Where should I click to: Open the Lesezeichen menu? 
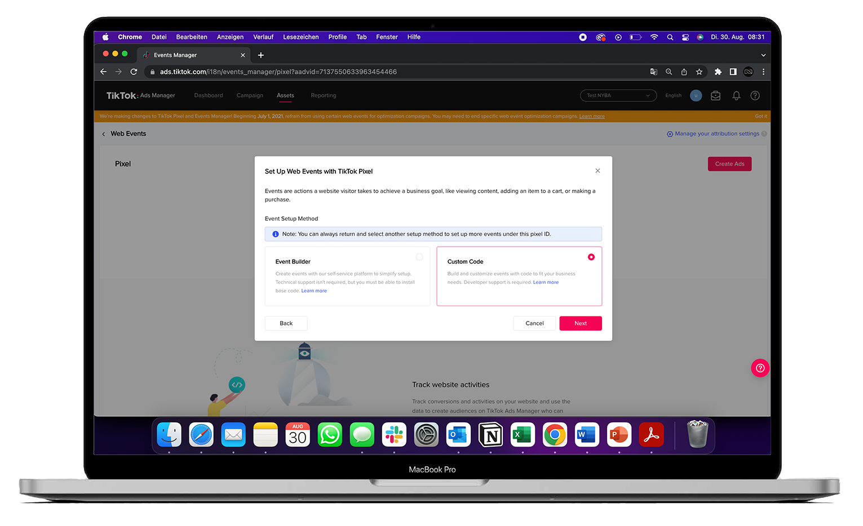(300, 37)
